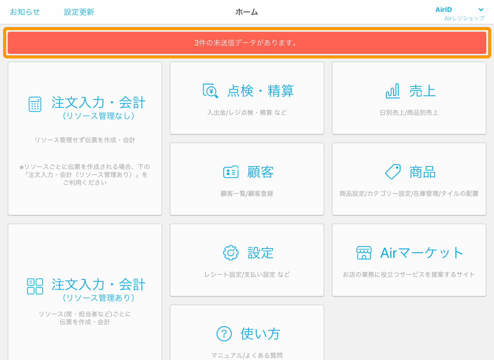
Task: Click the ホーム title tab
Action: click(x=247, y=12)
